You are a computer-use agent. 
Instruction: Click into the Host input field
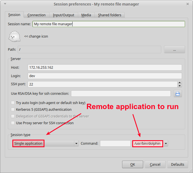105,68
